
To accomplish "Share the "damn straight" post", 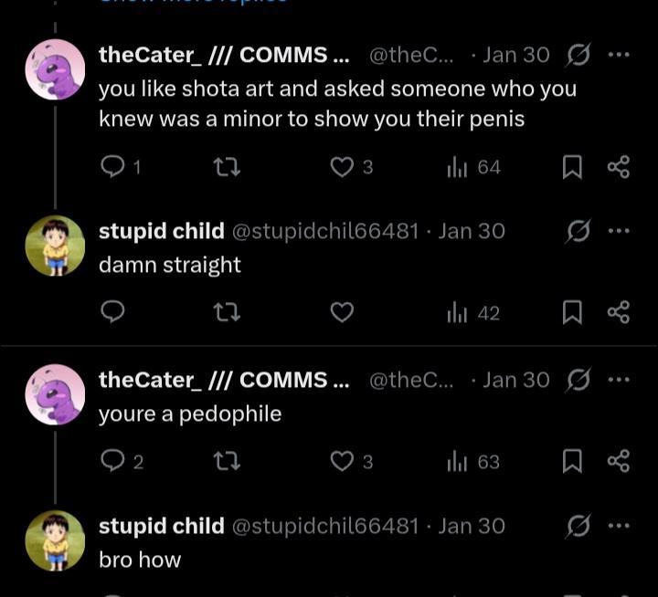I will (619, 313).
